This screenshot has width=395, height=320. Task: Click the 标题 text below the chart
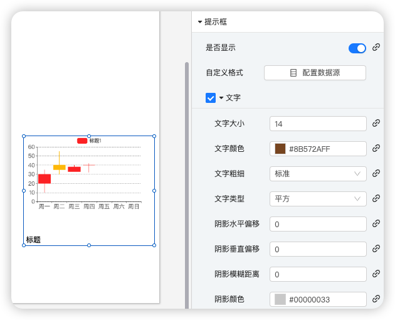(x=33, y=240)
